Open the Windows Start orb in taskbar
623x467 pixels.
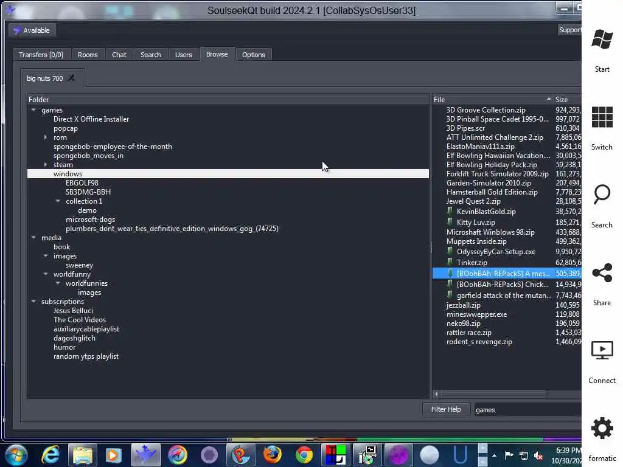(x=16, y=455)
